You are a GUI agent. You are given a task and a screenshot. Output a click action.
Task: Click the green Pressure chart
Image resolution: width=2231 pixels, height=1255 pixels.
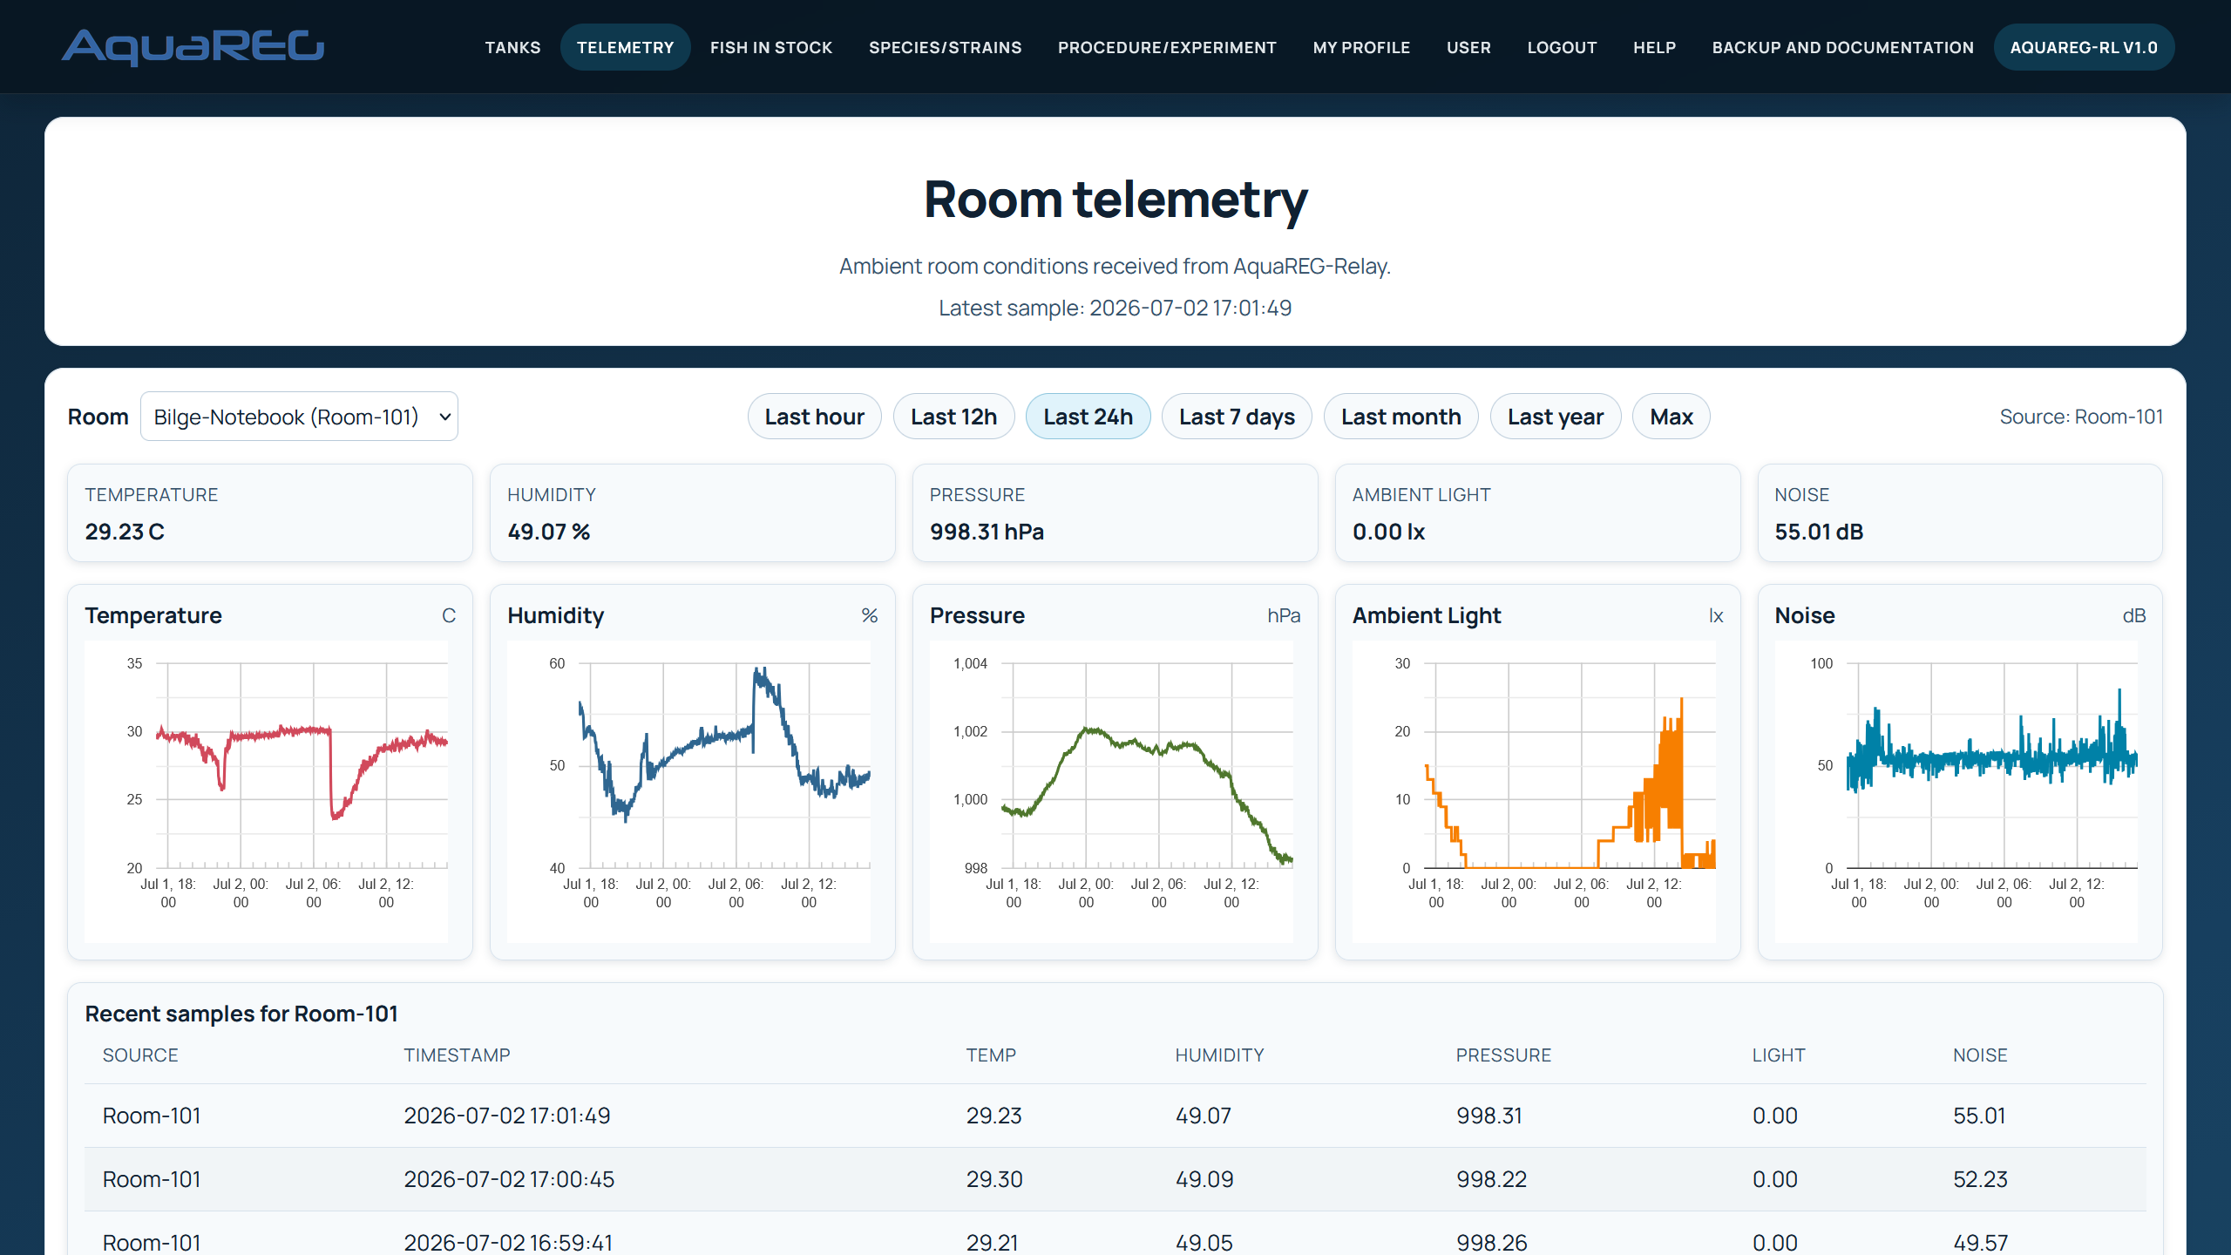tap(1111, 791)
